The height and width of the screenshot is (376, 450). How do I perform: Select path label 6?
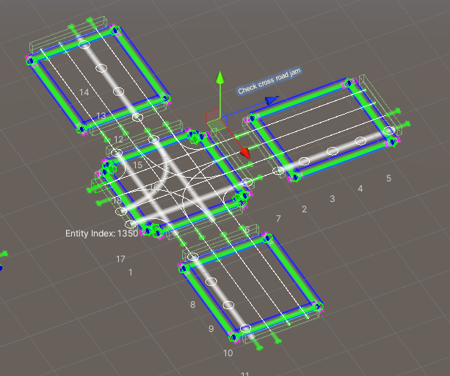pos(247,229)
